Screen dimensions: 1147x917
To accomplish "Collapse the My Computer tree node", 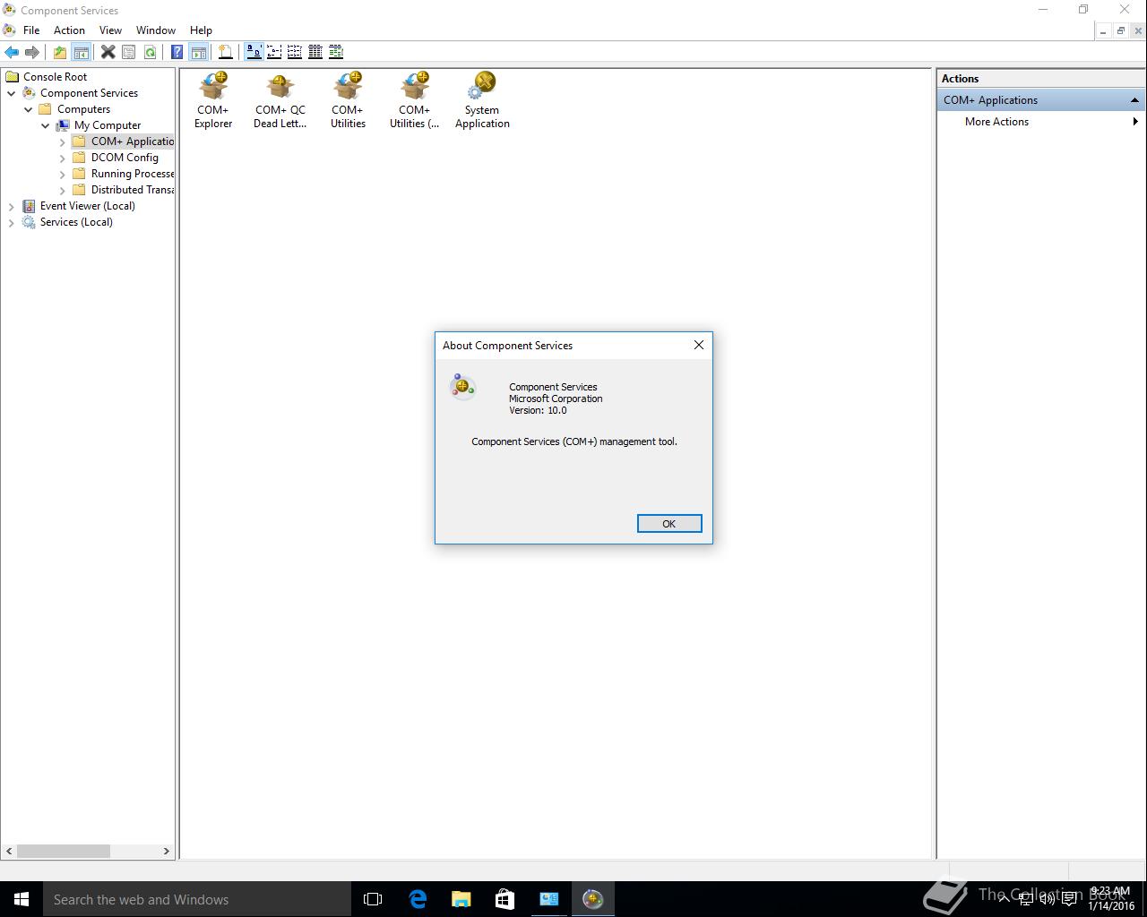I will click(46, 125).
